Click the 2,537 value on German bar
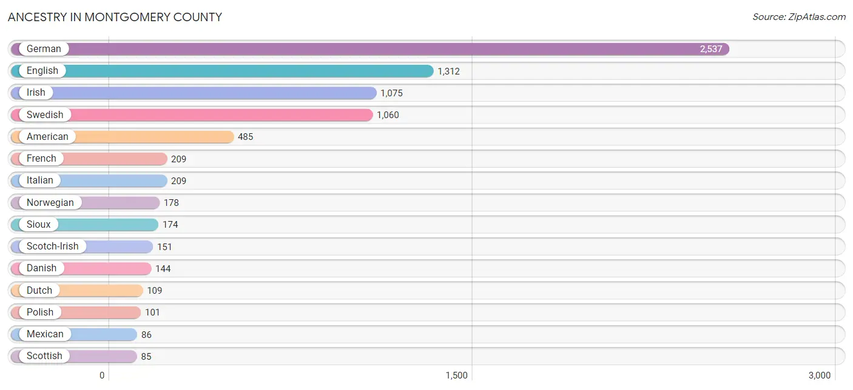This screenshot has width=853, height=390. coord(711,49)
